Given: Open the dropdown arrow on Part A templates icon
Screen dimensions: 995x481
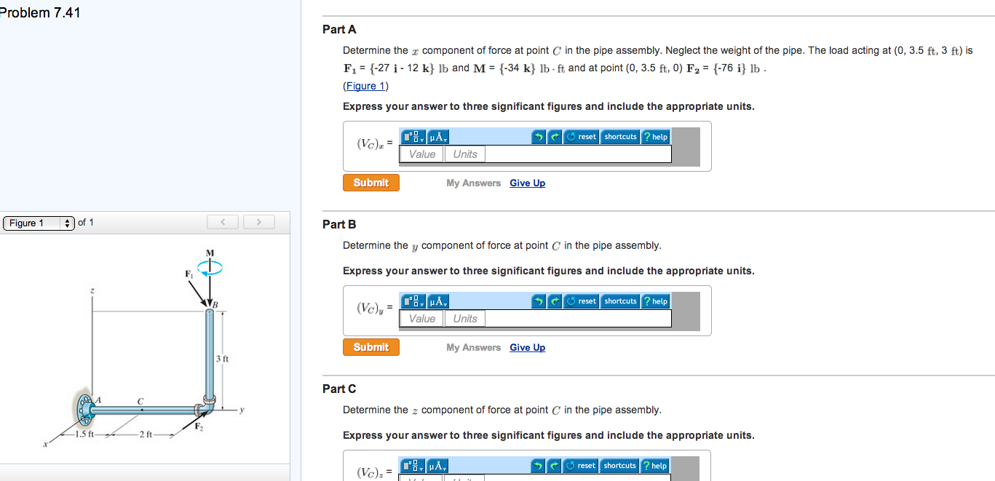Looking at the screenshot, I should tap(421, 139).
